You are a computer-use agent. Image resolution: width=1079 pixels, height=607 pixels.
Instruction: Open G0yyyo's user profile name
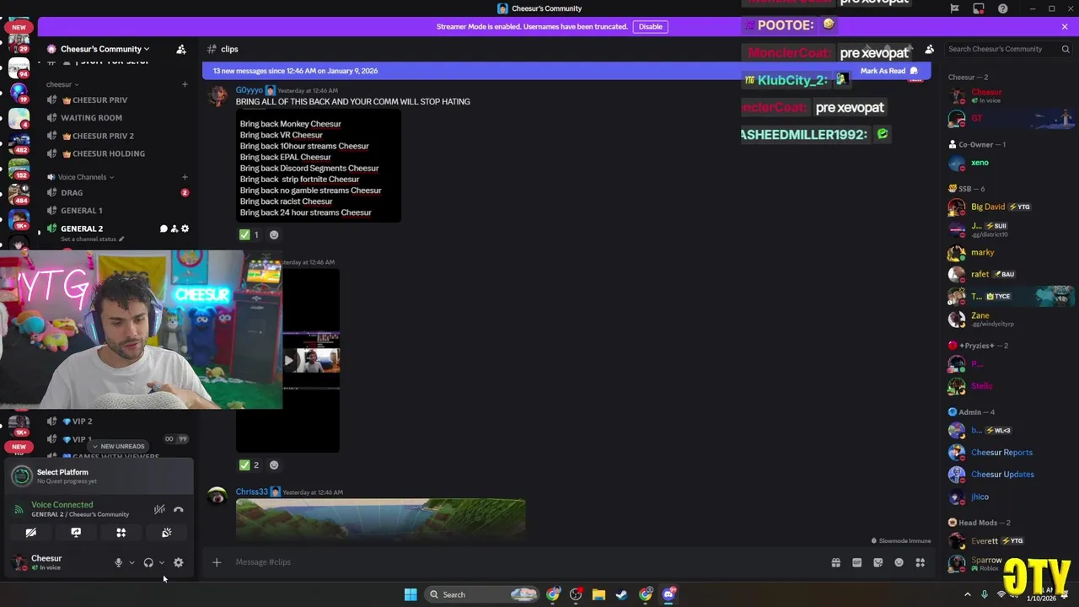tap(250, 90)
